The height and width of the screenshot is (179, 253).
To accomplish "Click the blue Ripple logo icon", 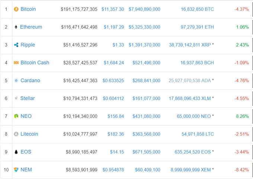I will 16,45.
